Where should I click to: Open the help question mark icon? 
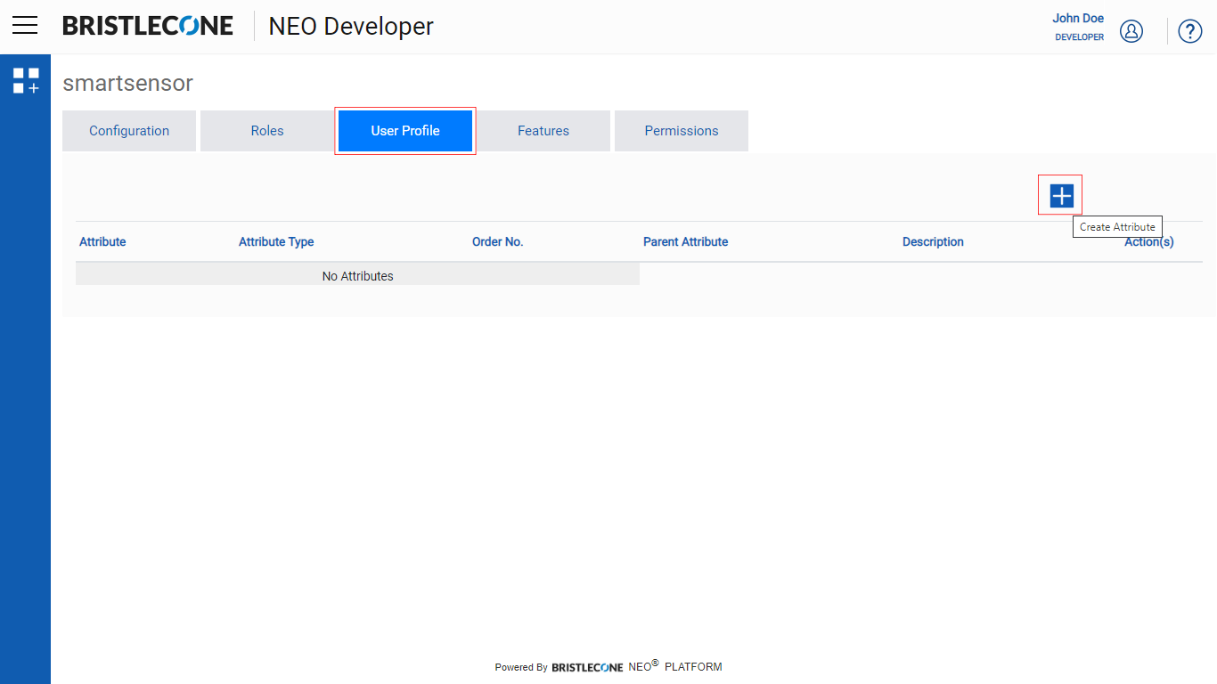(x=1190, y=31)
